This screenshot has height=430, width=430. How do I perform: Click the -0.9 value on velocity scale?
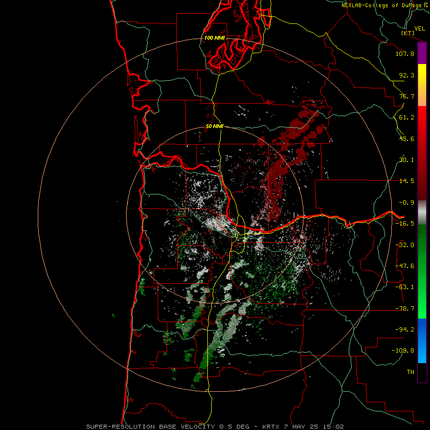[x=407, y=203]
